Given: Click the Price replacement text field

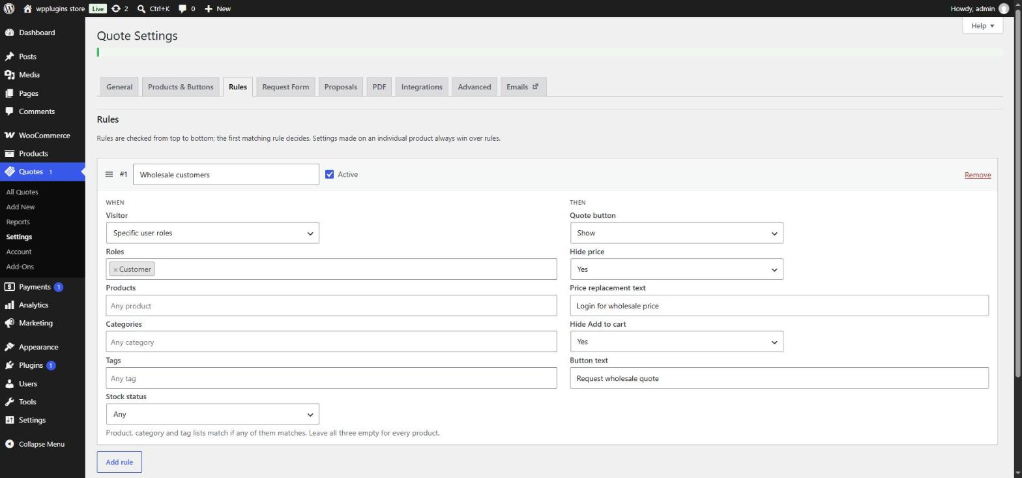Looking at the screenshot, I should point(780,306).
